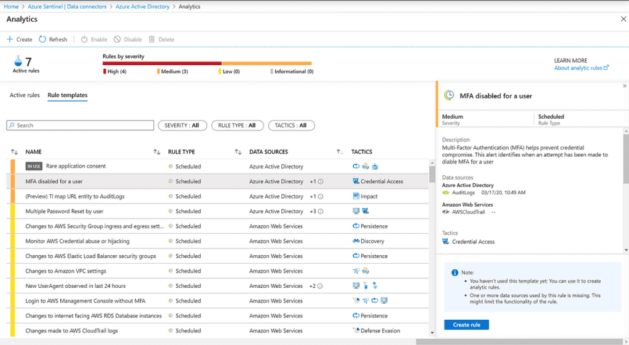This screenshot has width=629, height=345.
Task: Click IN USE badge on Rare application consent
Action: click(34, 166)
